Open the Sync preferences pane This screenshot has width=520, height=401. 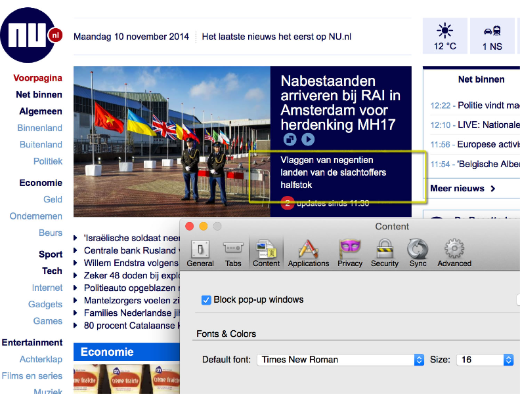pyautogui.click(x=418, y=253)
